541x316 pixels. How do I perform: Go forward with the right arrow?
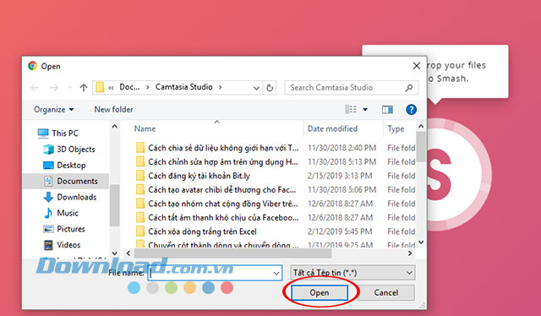(x=54, y=88)
